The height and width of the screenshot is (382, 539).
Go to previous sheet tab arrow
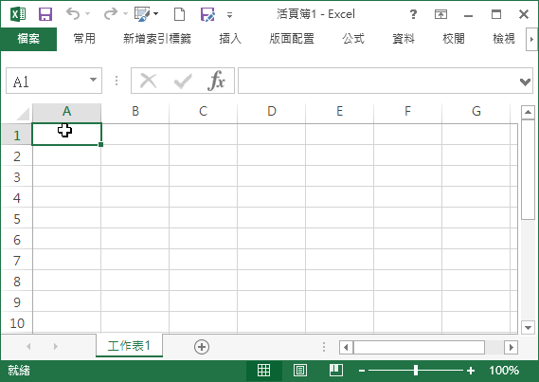click(x=28, y=347)
